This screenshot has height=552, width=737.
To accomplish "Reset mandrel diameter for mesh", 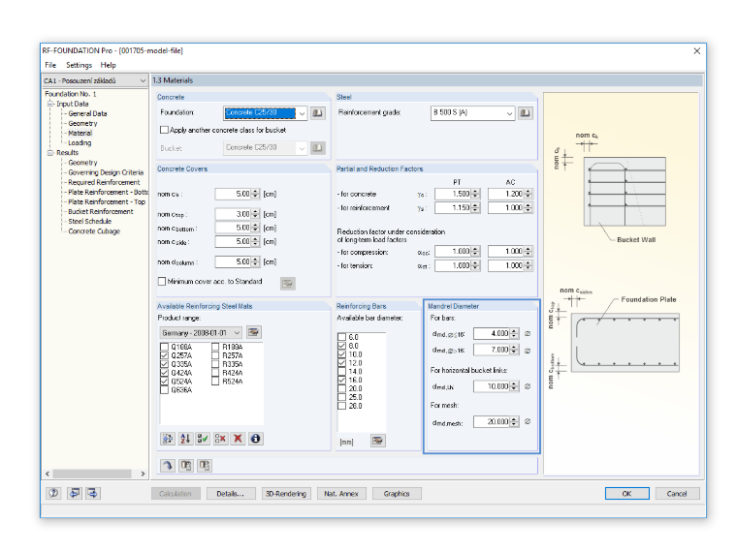I will (528, 421).
